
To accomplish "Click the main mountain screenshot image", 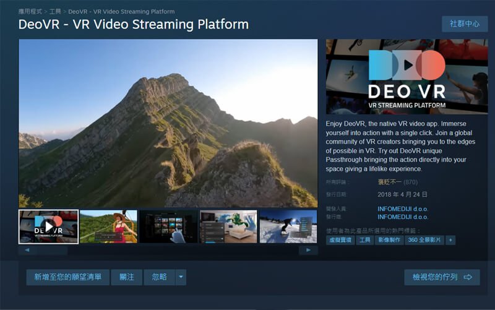I will click(168, 123).
